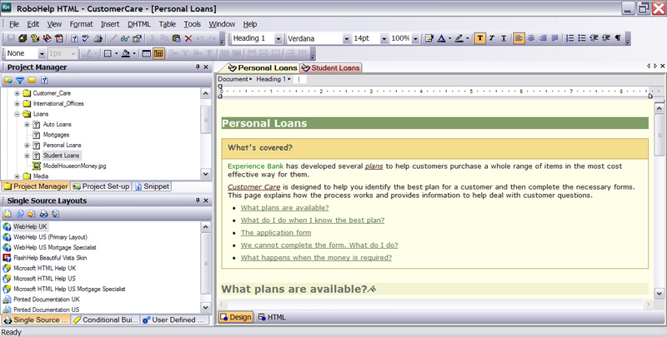Follow the 'What plans are available?' link
Image resolution: width=667 pixels, height=337 pixels.
(x=284, y=207)
